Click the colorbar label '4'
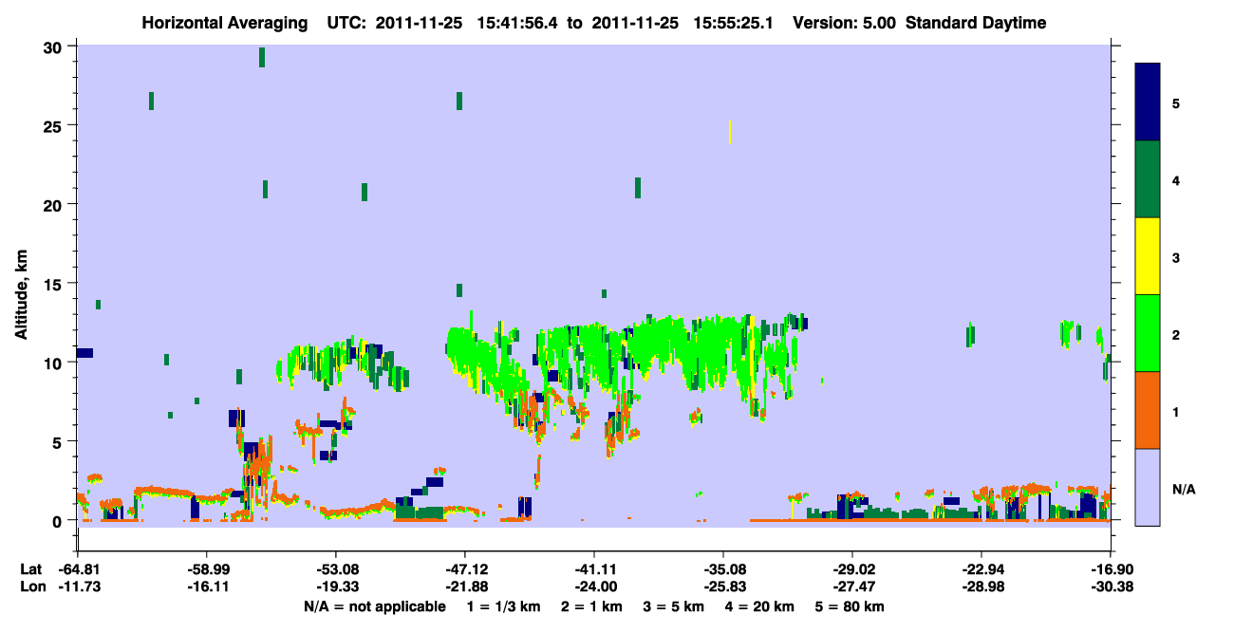 tap(1176, 180)
